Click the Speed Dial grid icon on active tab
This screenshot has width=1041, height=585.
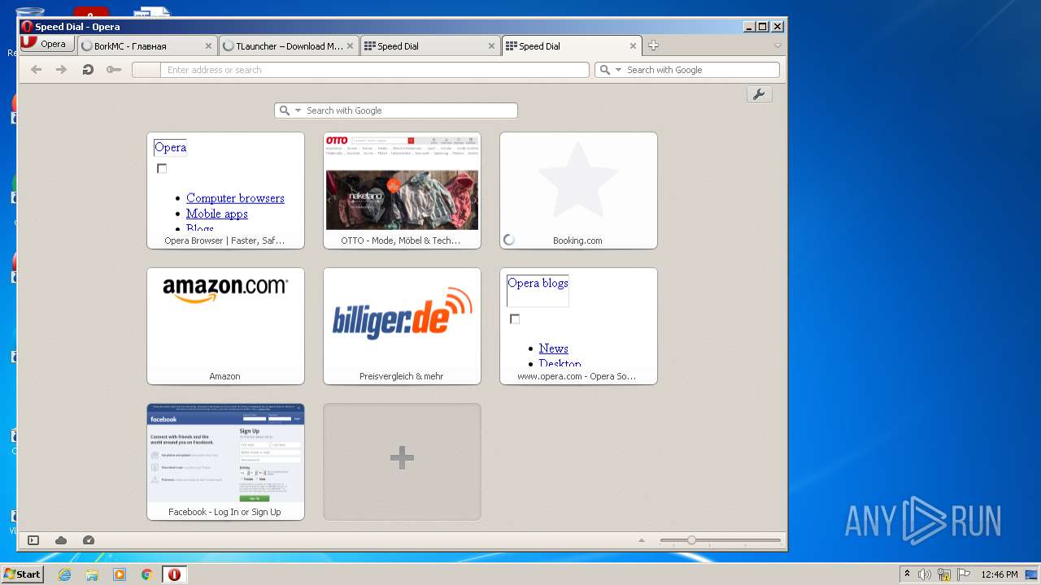coord(512,46)
